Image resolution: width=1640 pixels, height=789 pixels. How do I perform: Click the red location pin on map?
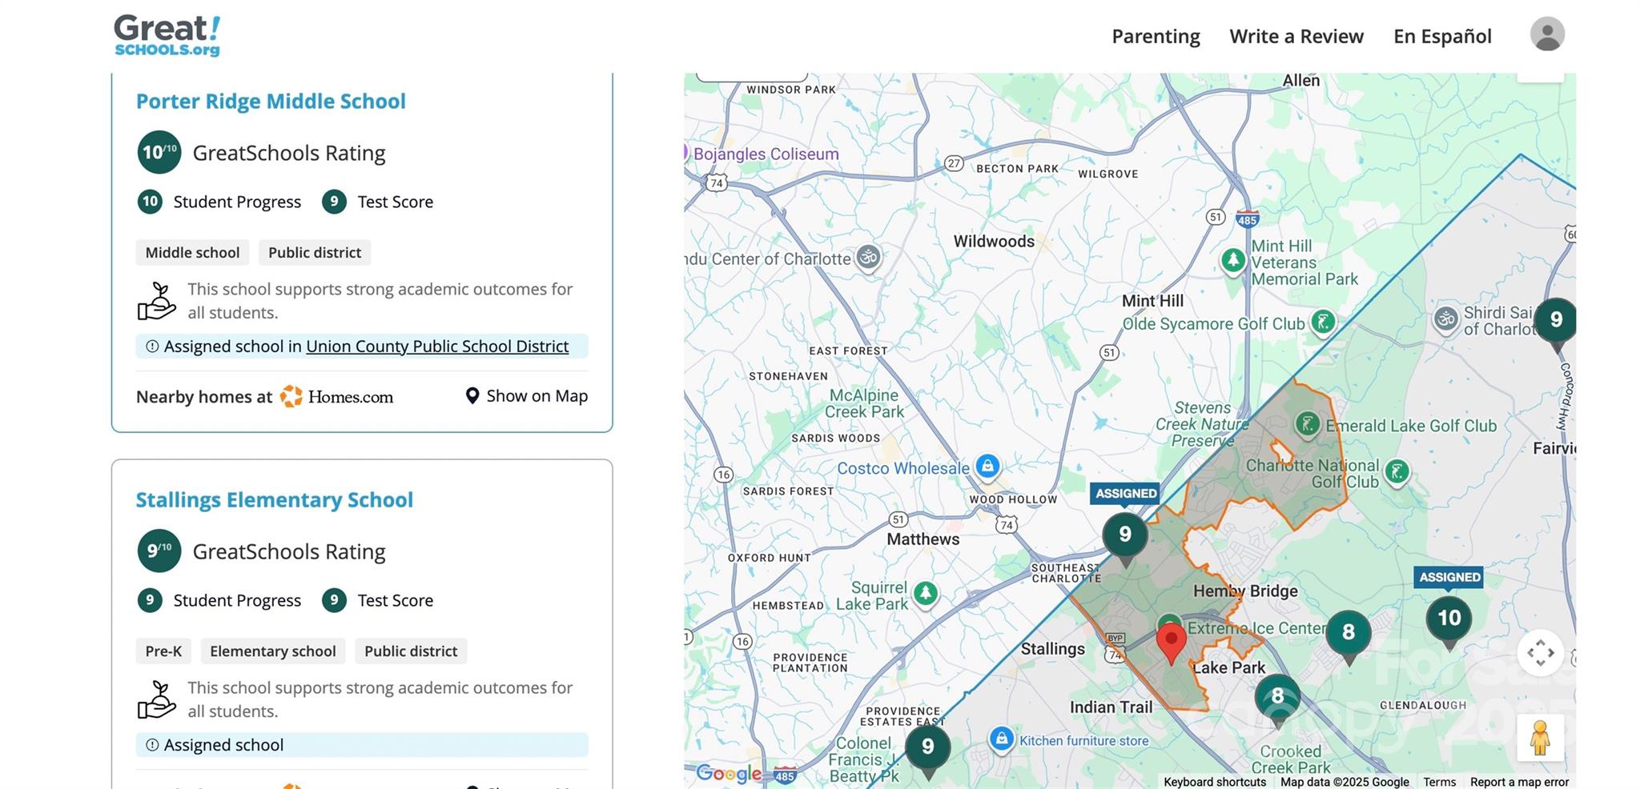[x=1171, y=642]
